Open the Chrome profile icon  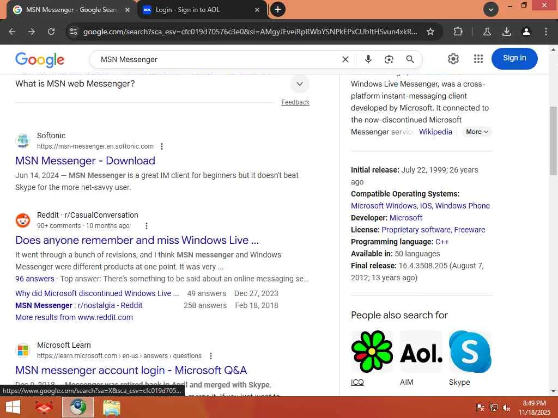[526, 32]
